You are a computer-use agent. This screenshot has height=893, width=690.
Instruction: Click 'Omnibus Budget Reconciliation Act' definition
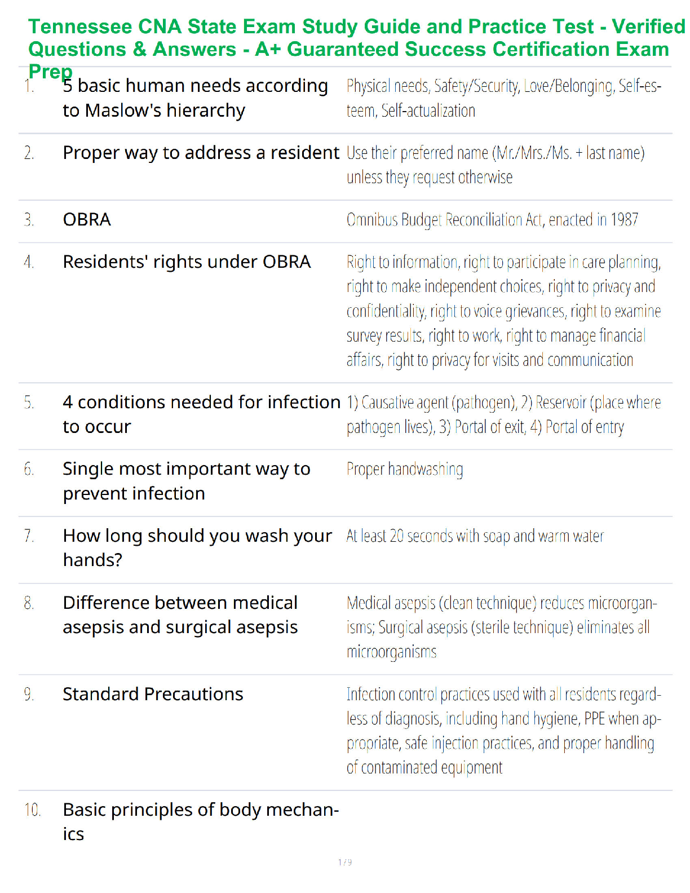[492, 219]
